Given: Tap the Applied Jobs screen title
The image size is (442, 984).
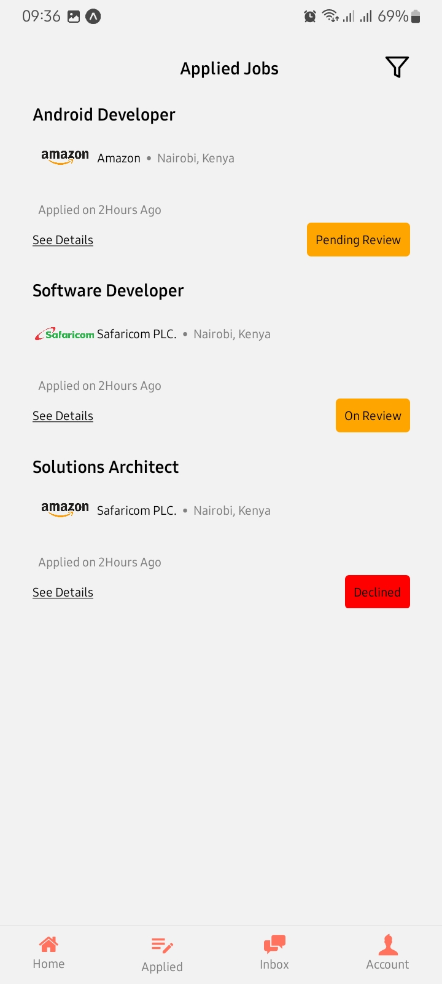Looking at the screenshot, I should click(x=229, y=68).
